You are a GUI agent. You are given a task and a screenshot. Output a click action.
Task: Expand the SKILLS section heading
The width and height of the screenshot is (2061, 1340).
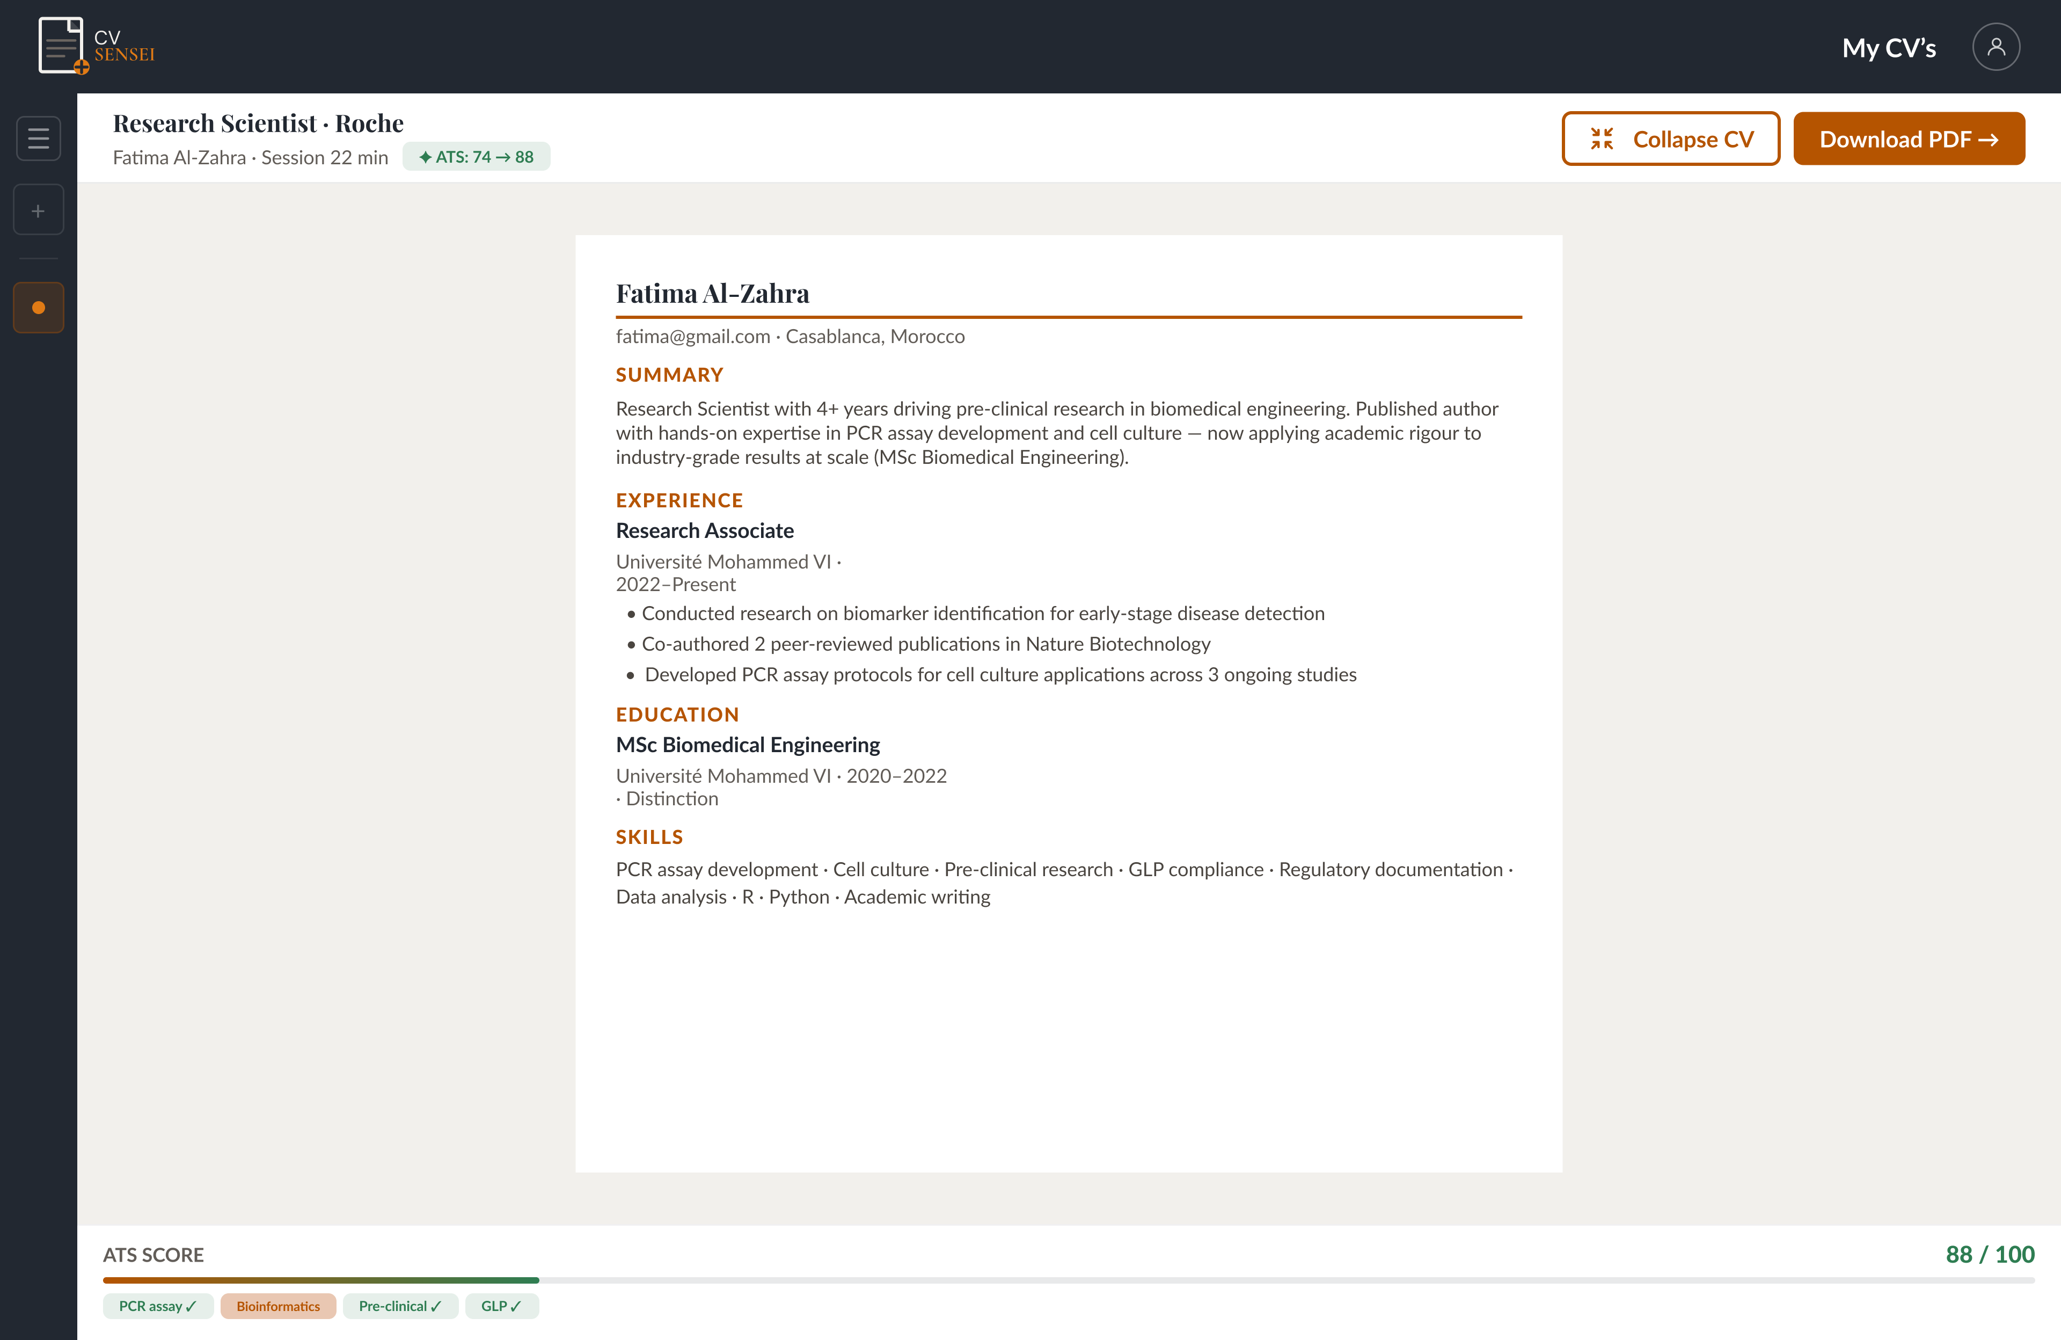649,836
